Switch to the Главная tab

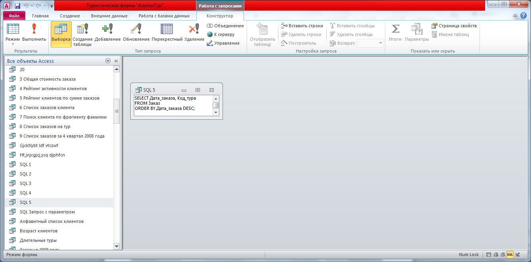pyautogui.click(x=40, y=16)
